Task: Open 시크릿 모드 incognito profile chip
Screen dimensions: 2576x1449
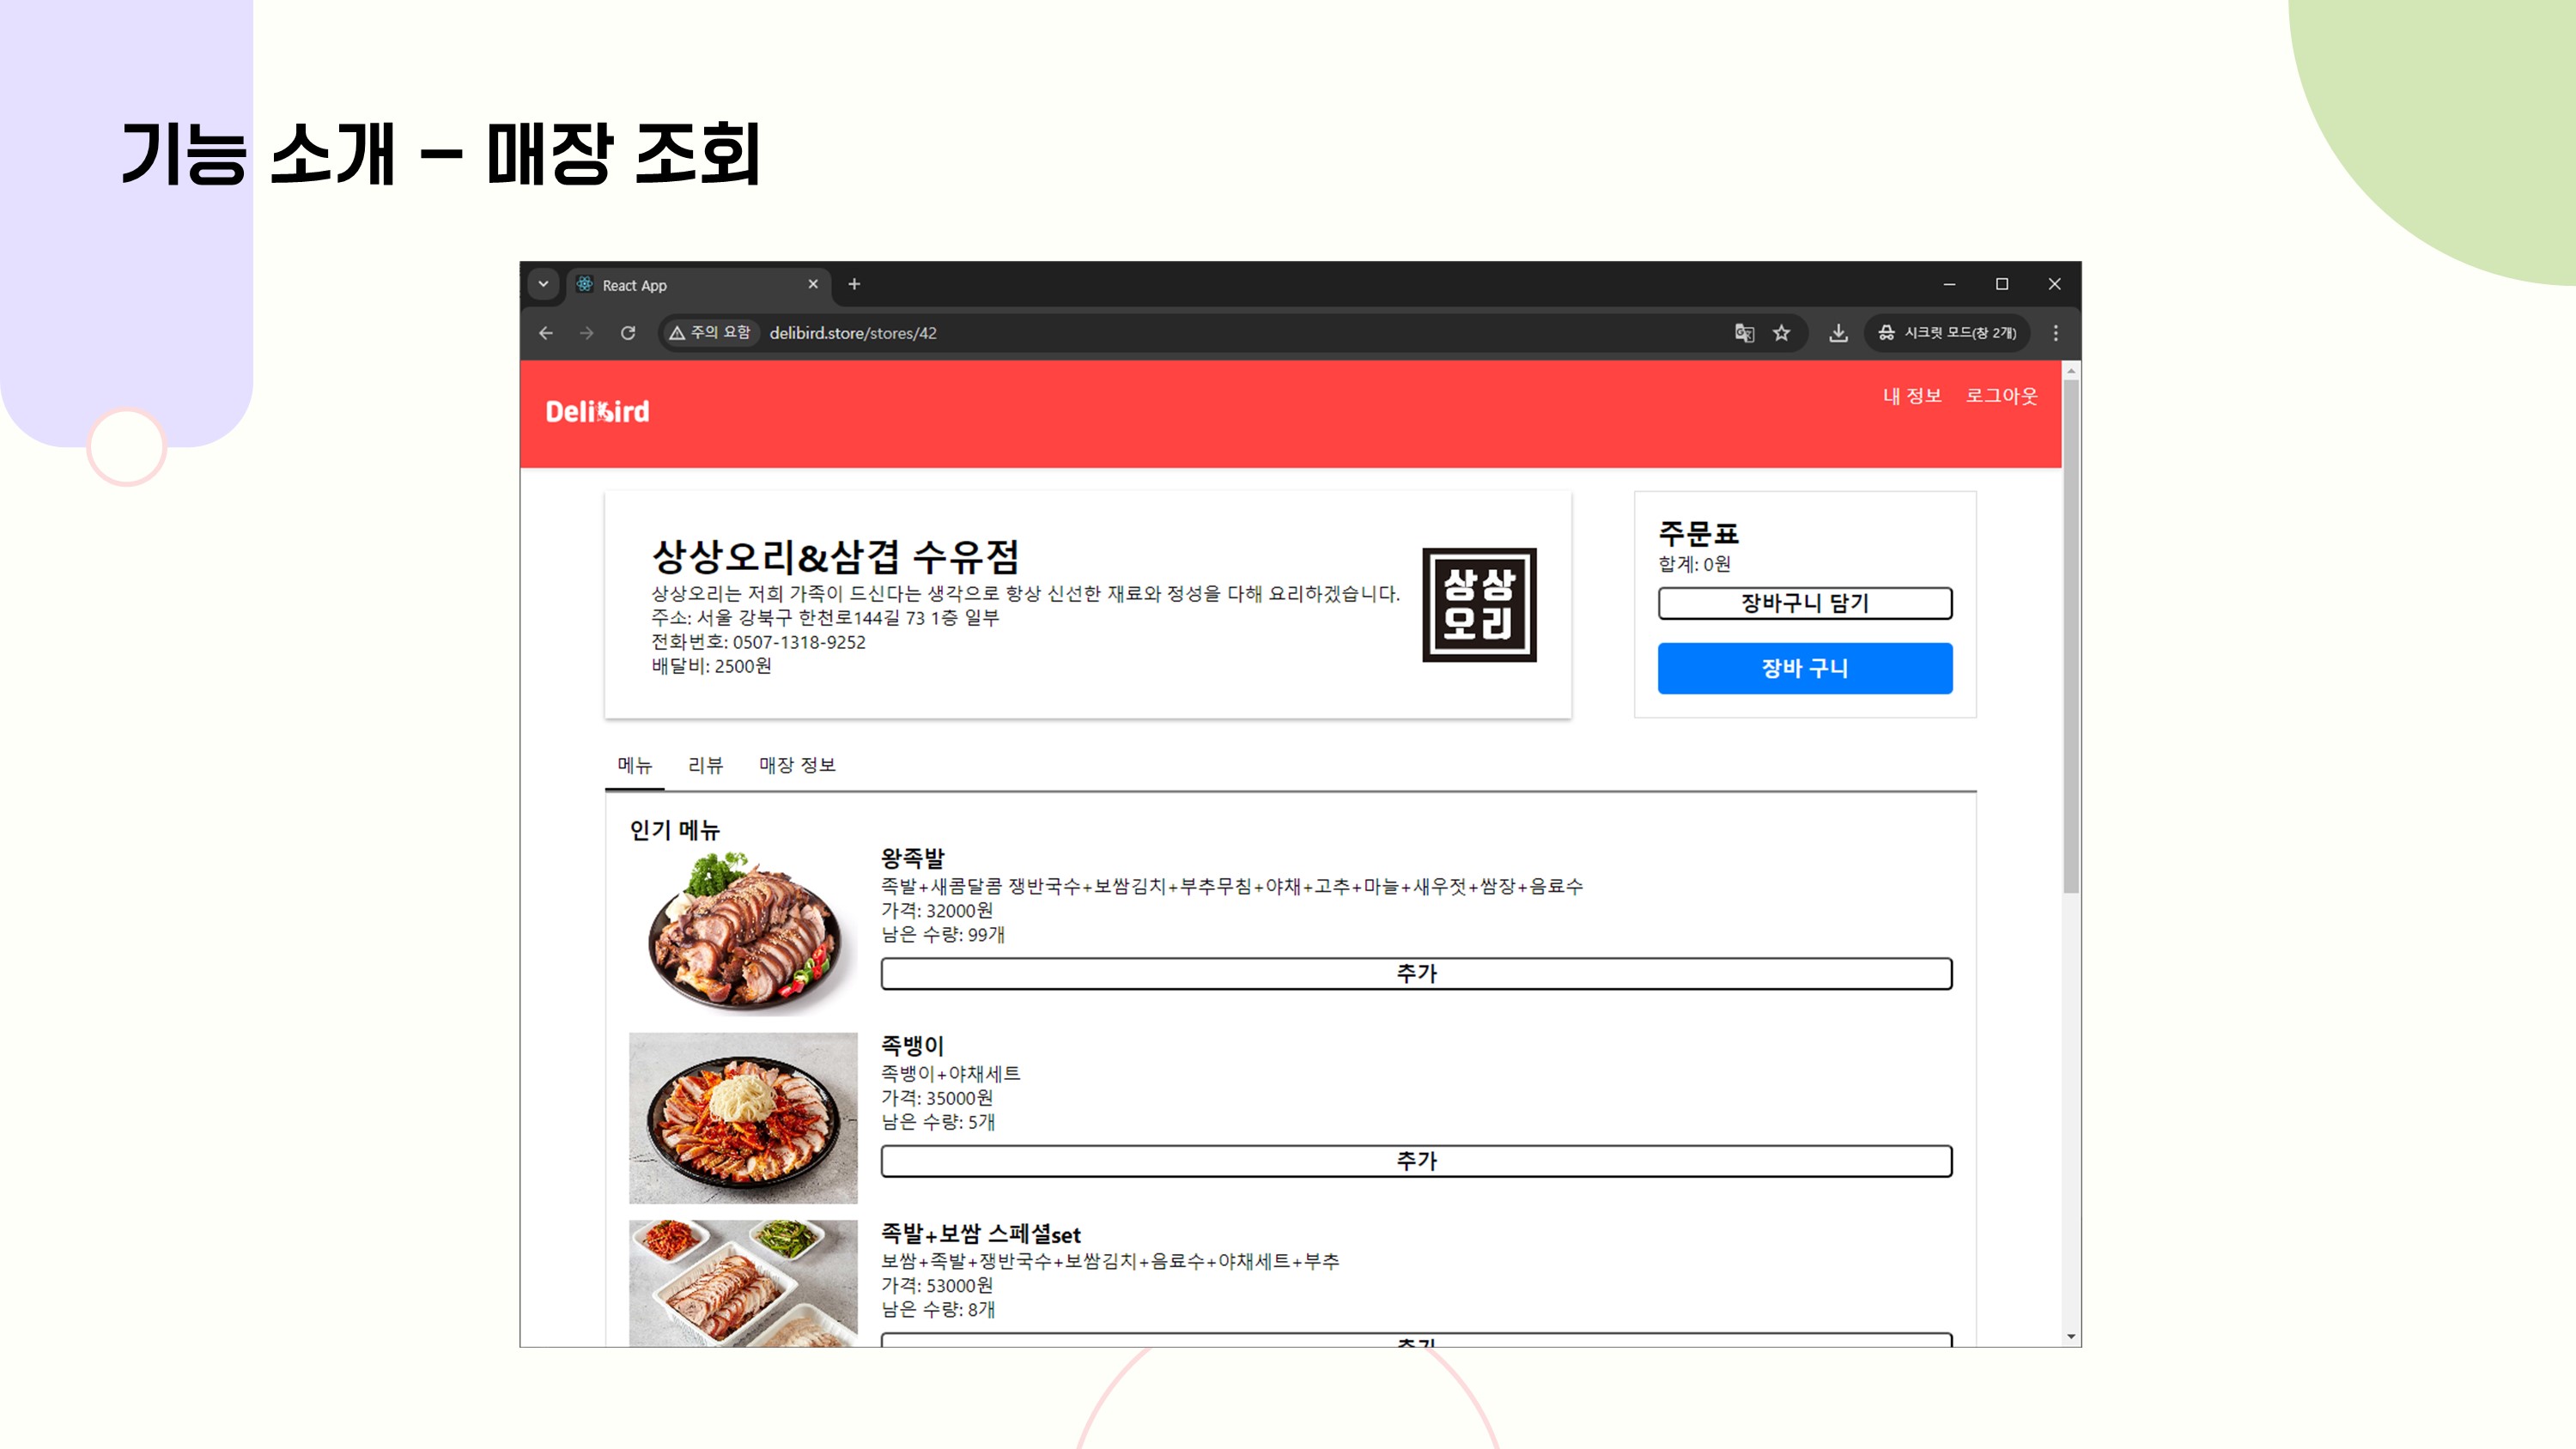Action: point(1948,333)
